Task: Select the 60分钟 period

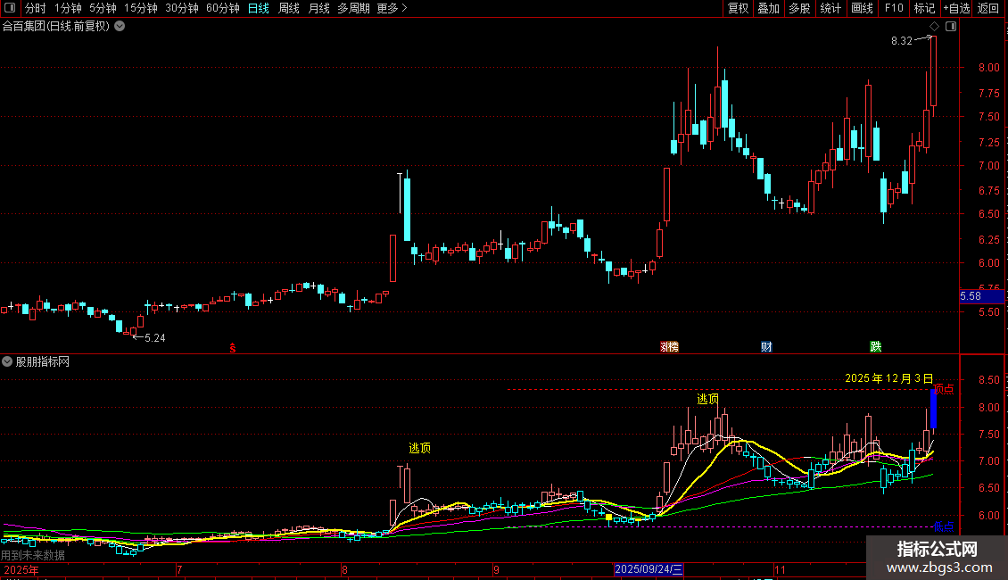Action: click(223, 8)
